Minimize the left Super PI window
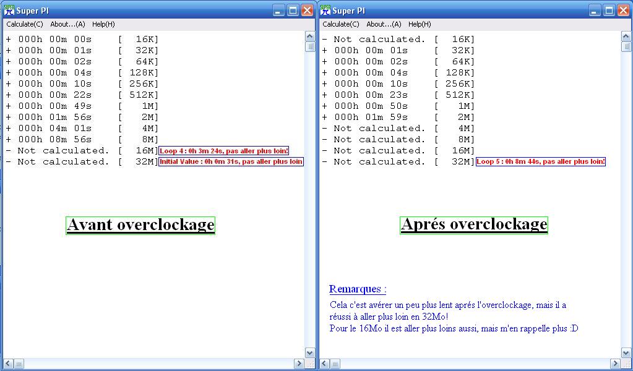Image resolution: width=633 pixels, height=371 pixels. 278,11
